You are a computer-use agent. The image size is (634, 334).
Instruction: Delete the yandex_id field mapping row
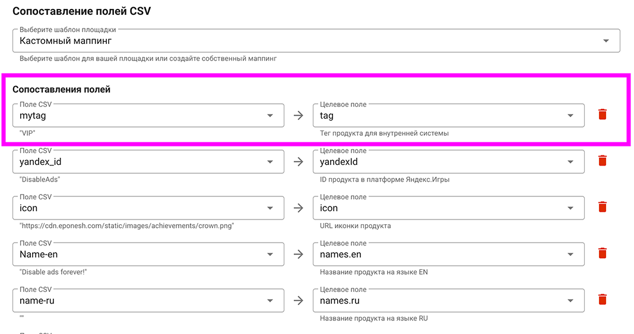603,161
